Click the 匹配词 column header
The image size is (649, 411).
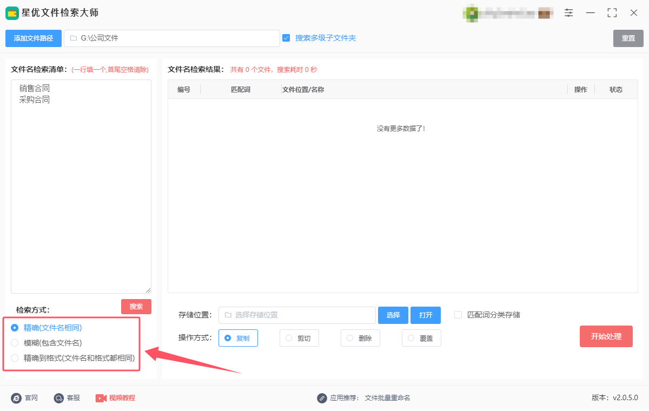pyautogui.click(x=241, y=90)
